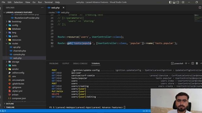
Task: Open the Go menu
Action: 34,2
